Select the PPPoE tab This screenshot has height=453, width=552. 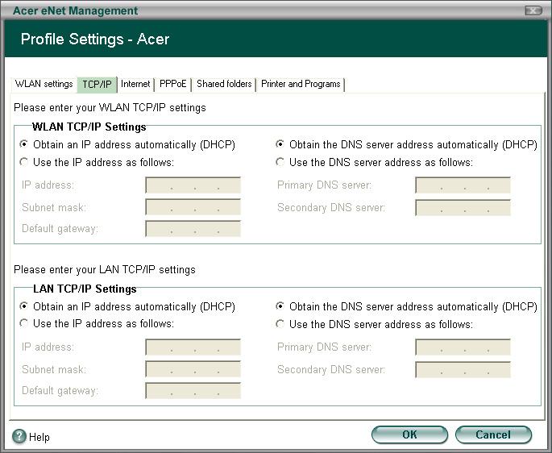pos(172,84)
